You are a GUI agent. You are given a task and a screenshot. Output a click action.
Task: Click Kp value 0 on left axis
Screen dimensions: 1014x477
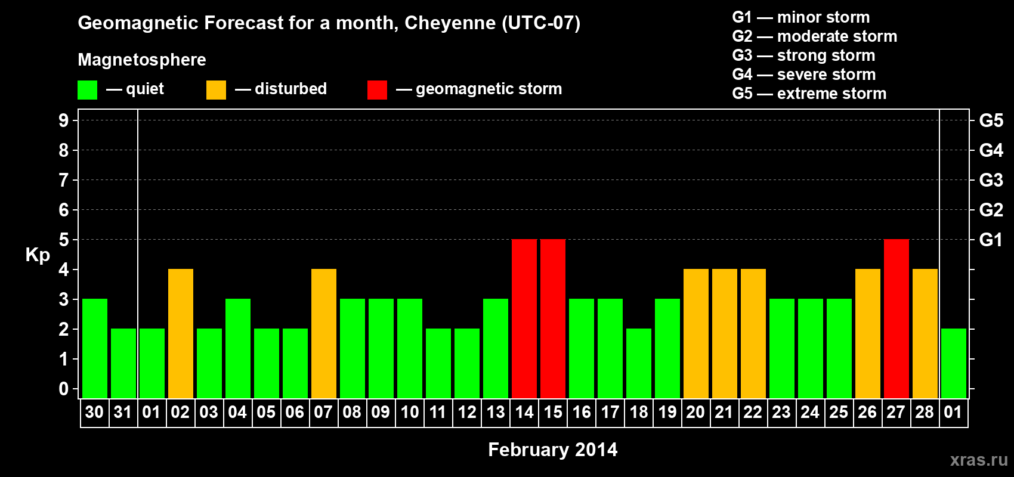[x=64, y=389]
